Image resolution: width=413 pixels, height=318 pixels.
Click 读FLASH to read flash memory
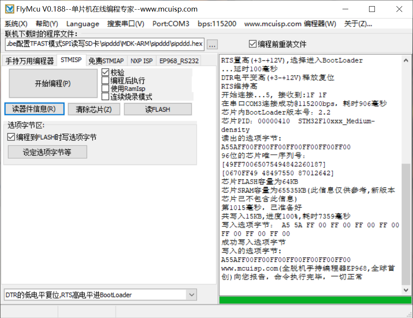tap(158, 109)
